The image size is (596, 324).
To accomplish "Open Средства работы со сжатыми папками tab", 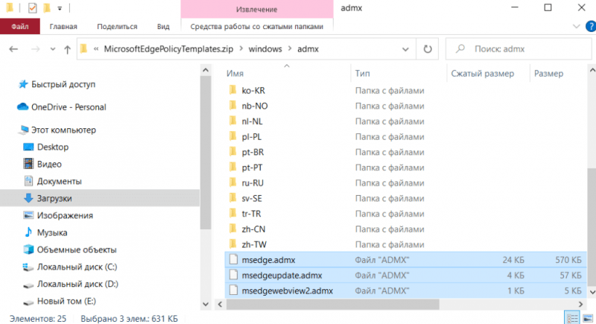I will click(256, 27).
